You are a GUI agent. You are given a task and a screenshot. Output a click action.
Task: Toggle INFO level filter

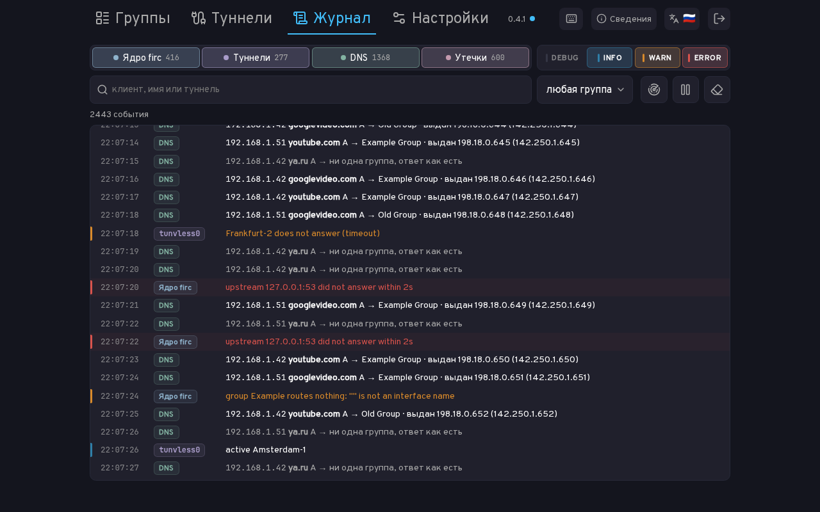click(609, 58)
